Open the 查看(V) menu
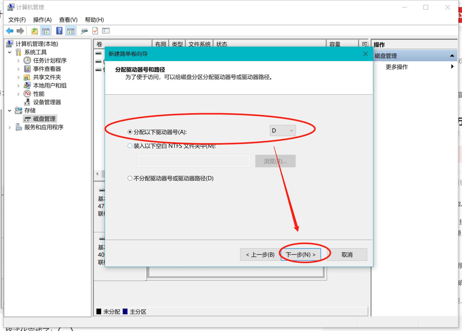Viewport: 462px width, 331px height. 68,19
